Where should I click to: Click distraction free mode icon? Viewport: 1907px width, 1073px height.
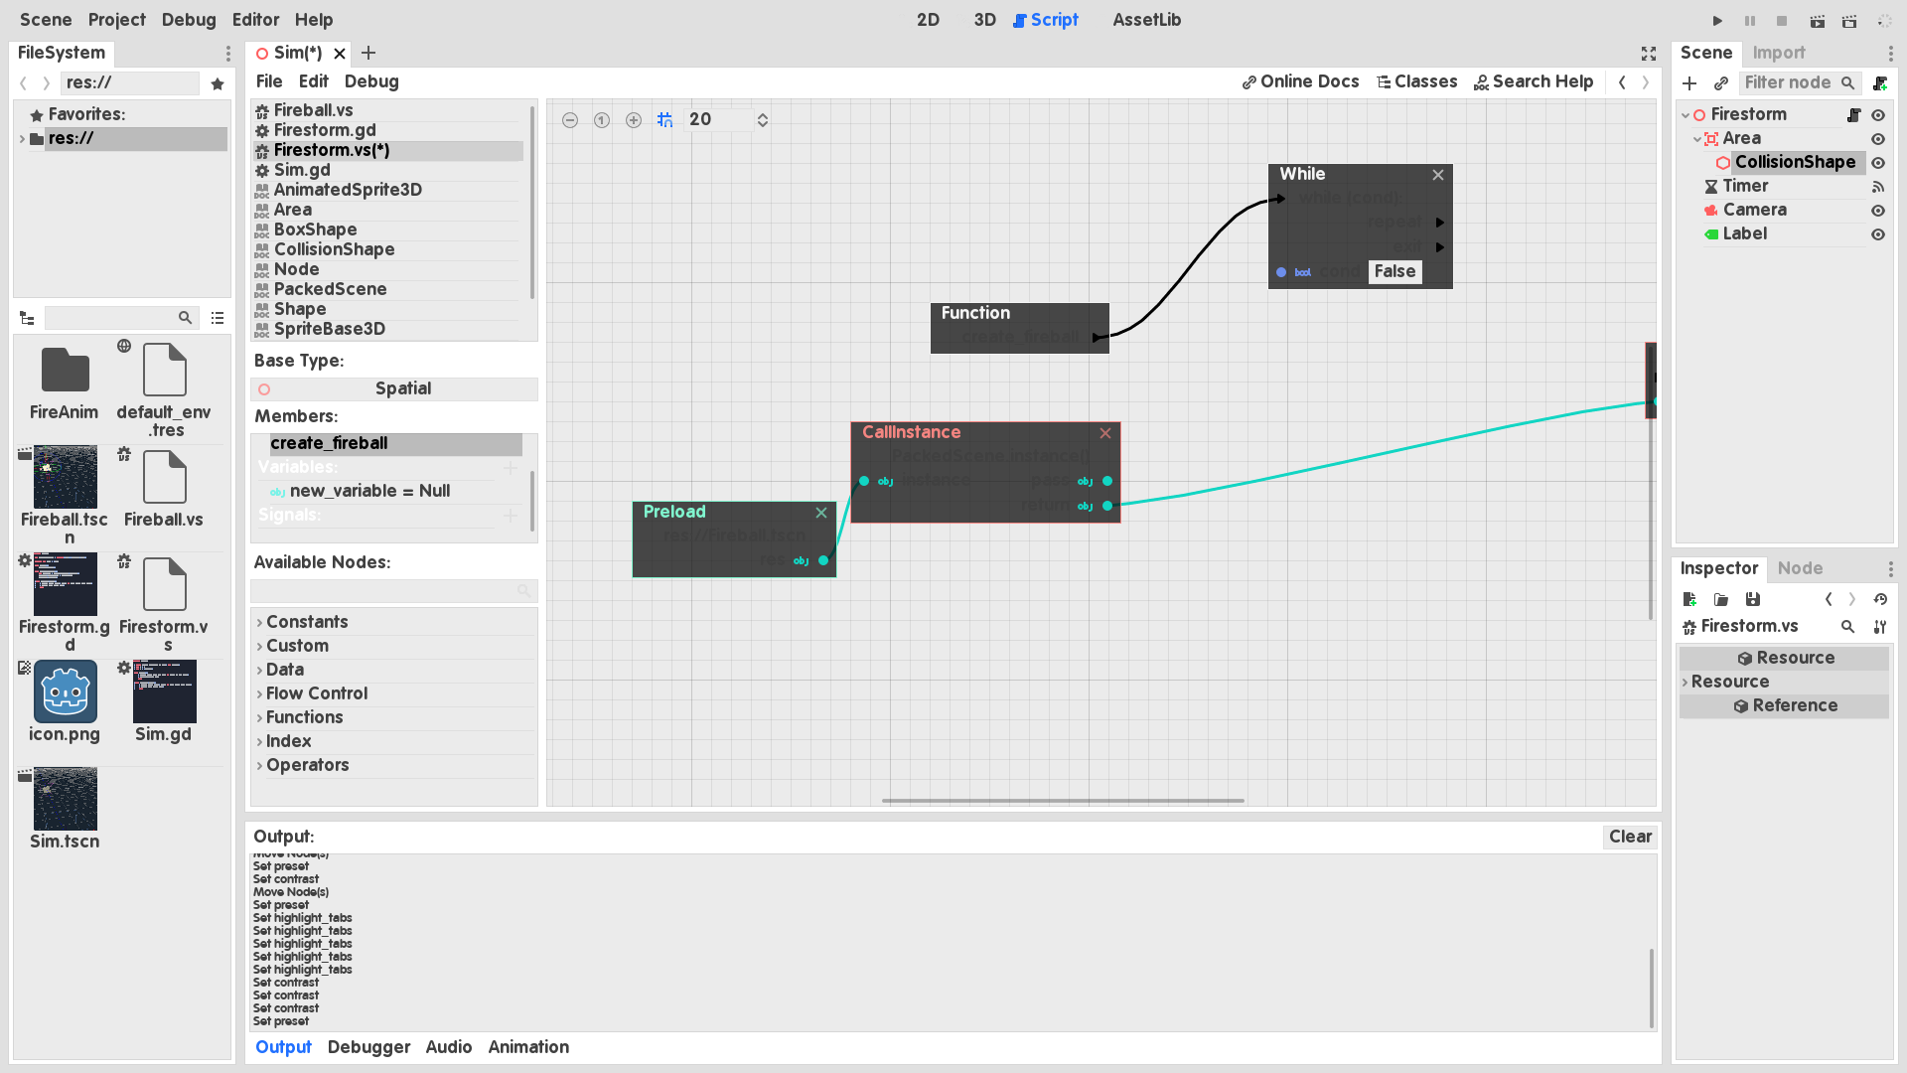1649,54
